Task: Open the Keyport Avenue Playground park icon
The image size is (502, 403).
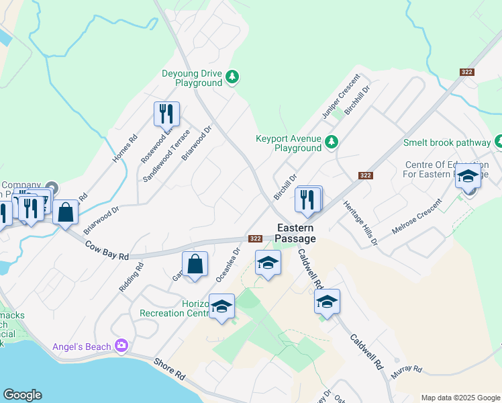Action: click(x=332, y=142)
